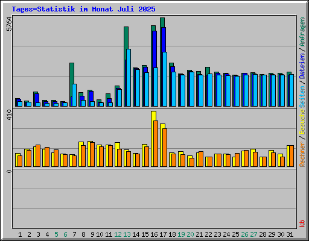The image size is (309, 241).
Task: Click the '5764' axis maximum label
Action: [9, 24]
